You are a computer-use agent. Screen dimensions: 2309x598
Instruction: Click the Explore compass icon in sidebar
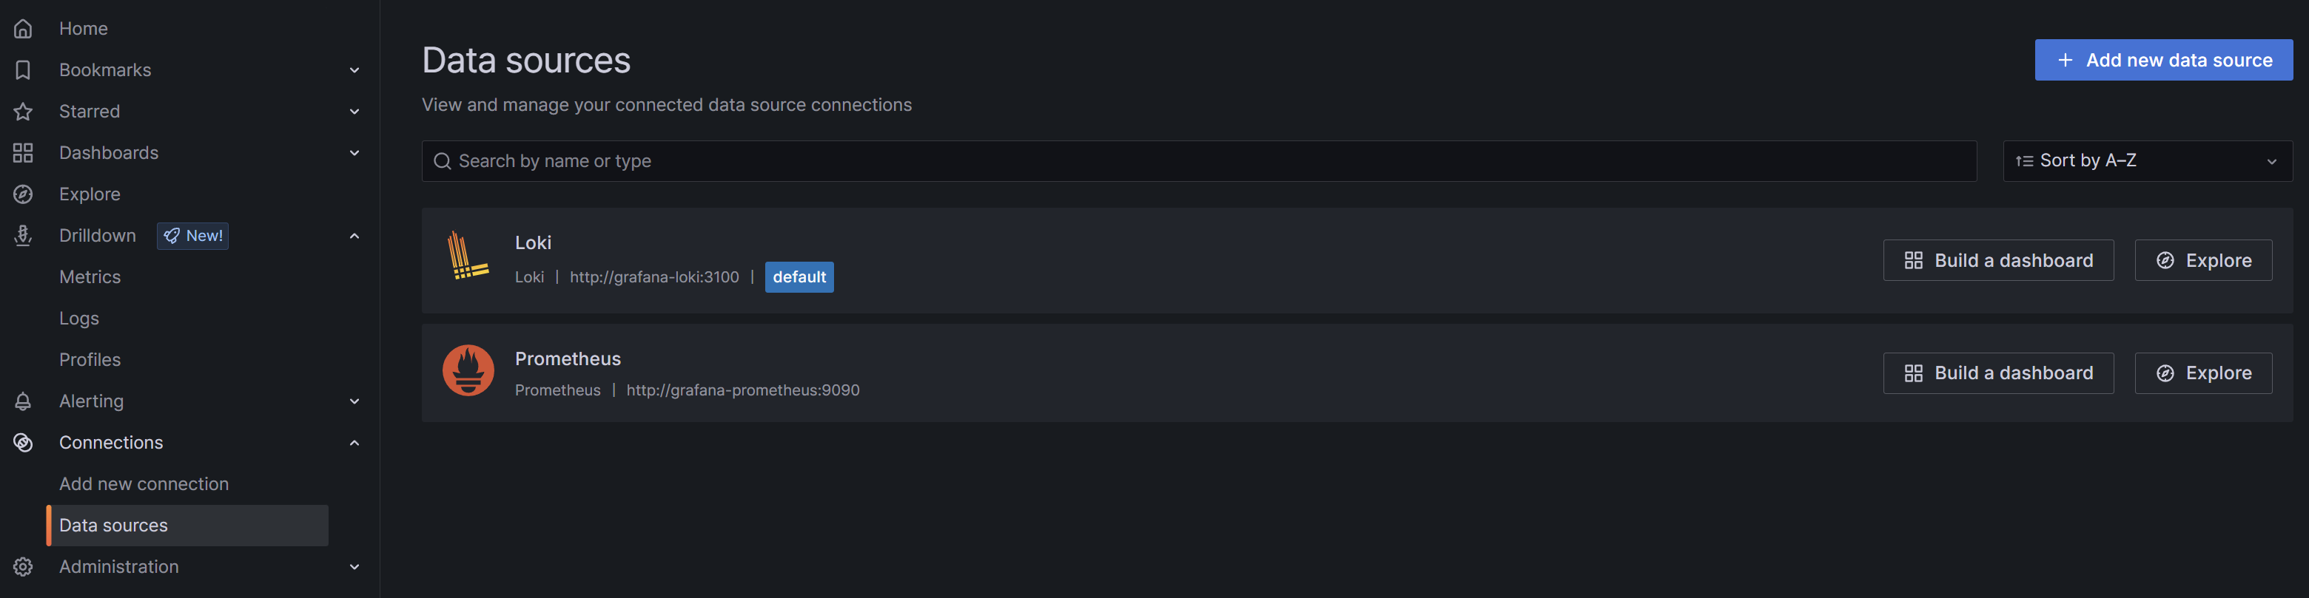pos(23,194)
